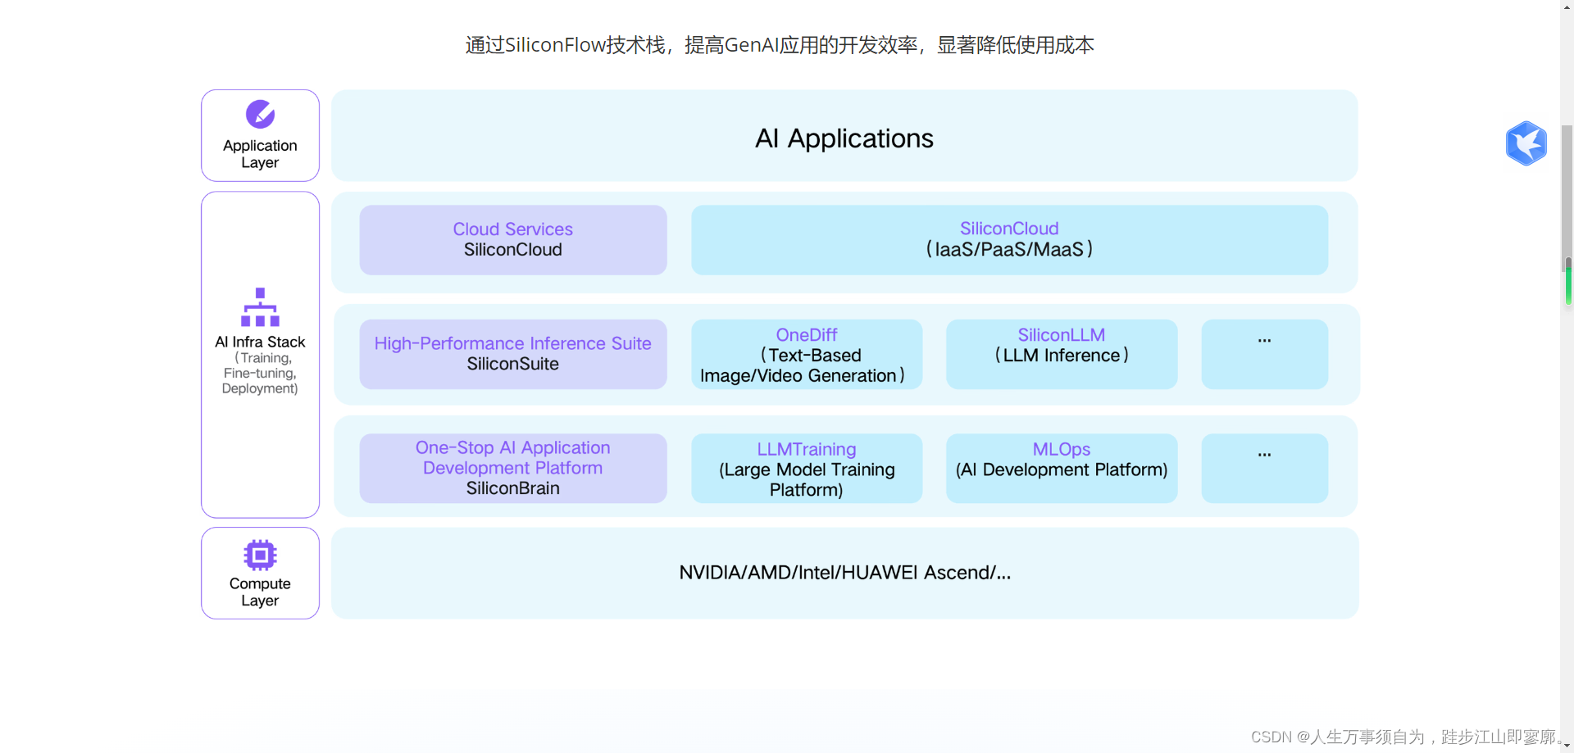Click the SiliconBrain development platform card
Screen dimensions: 1574x753
pyautogui.click(x=512, y=468)
